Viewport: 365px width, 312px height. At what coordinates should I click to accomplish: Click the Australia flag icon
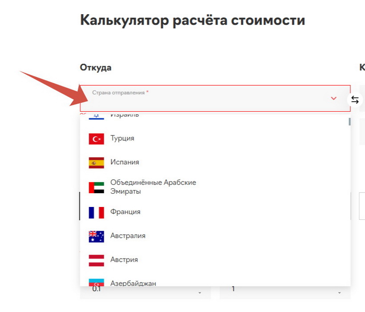point(96,236)
